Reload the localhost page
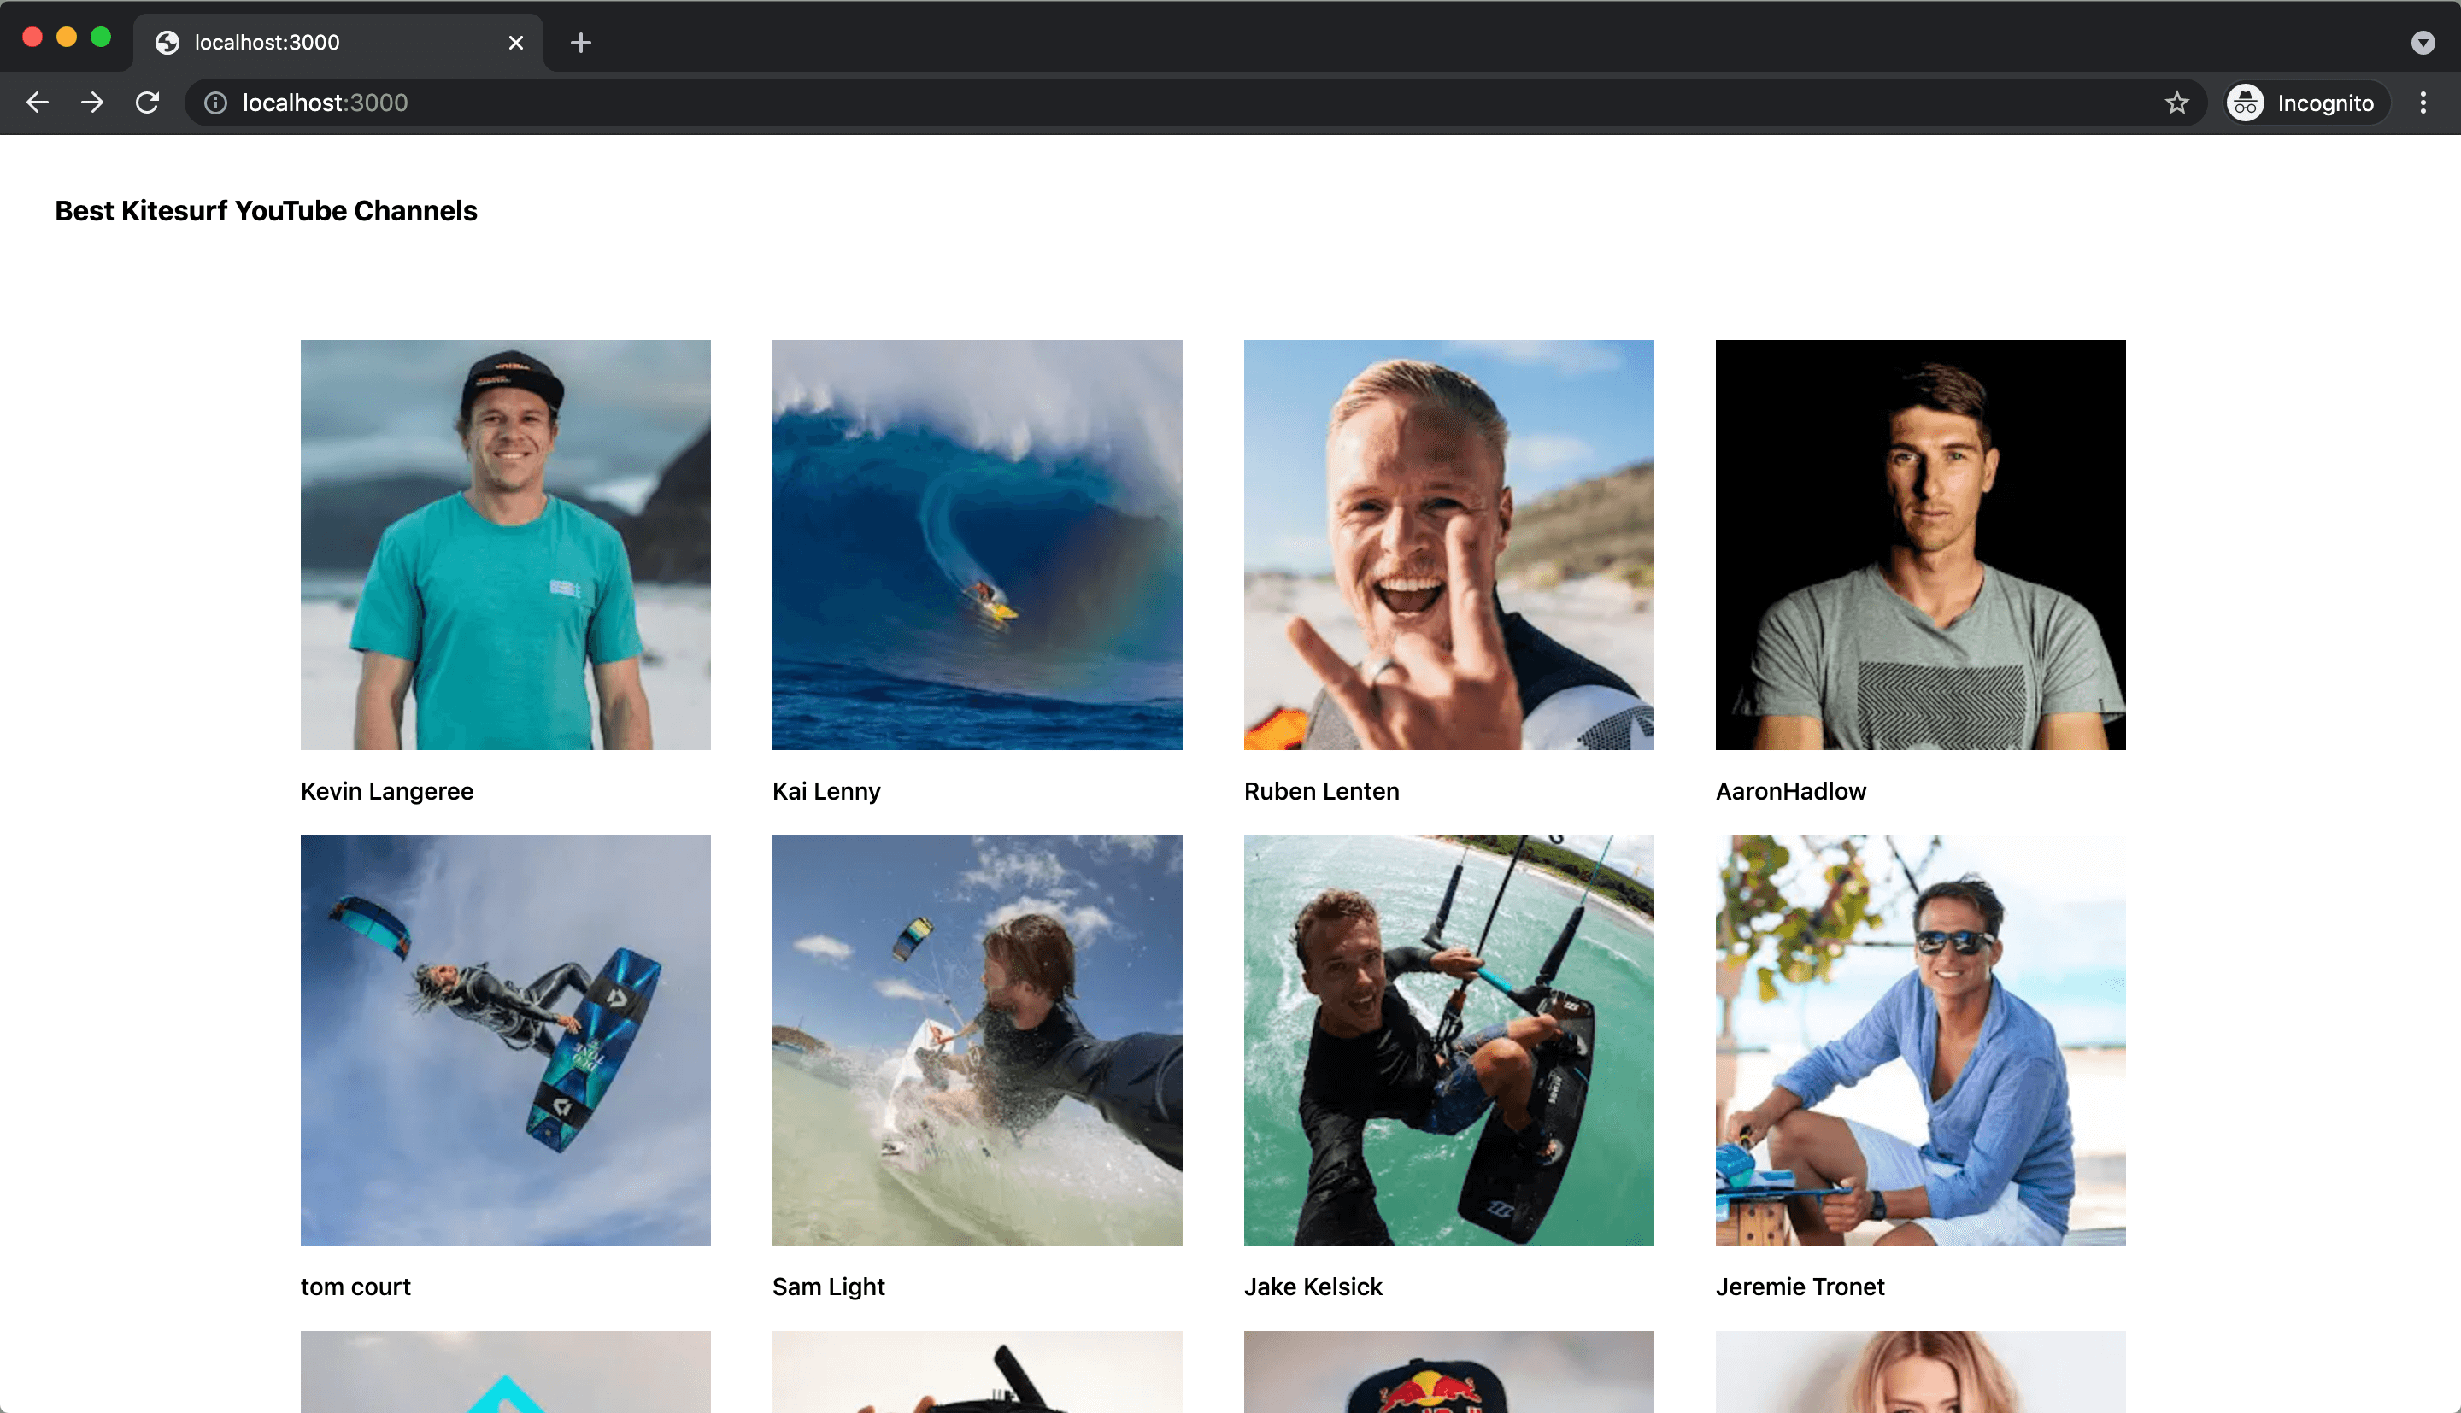 point(148,103)
